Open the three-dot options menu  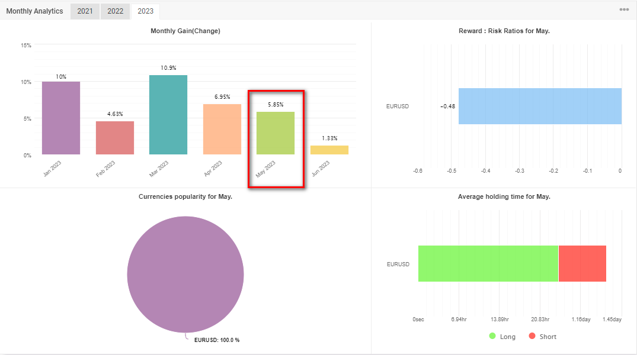[624, 10]
